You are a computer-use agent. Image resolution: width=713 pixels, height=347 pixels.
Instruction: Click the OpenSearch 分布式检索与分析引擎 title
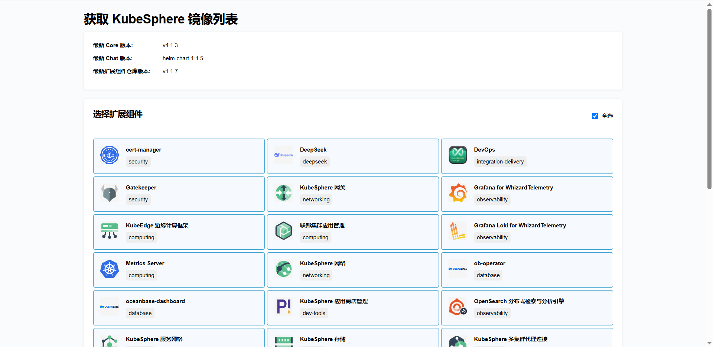click(519, 301)
